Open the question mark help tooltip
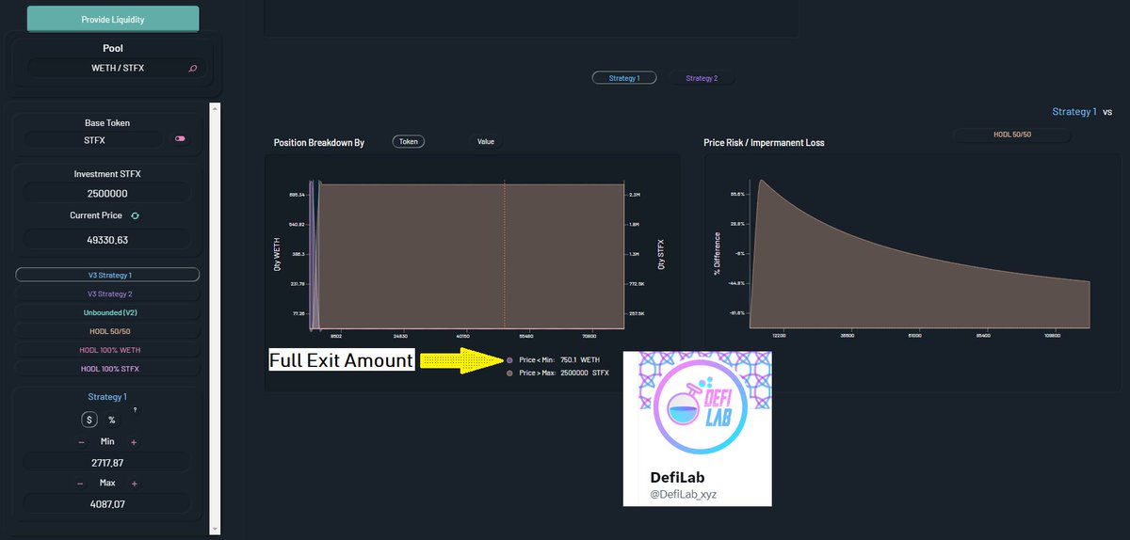Viewport: 1130px width, 540px height. [135, 409]
